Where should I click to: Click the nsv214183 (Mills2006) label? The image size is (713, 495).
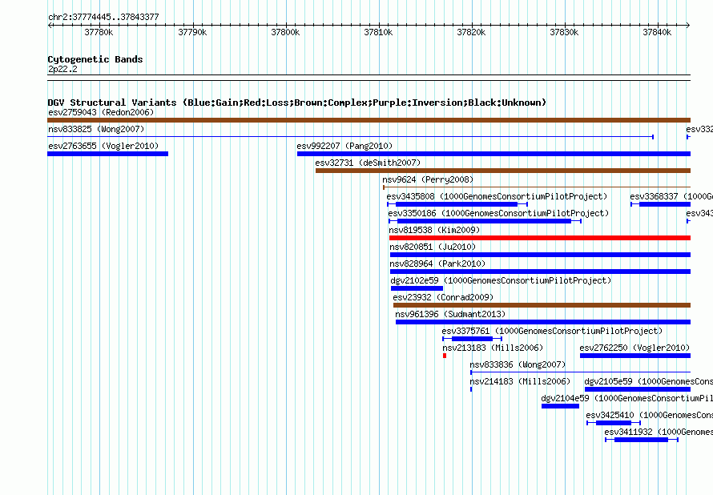[x=520, y=381]
